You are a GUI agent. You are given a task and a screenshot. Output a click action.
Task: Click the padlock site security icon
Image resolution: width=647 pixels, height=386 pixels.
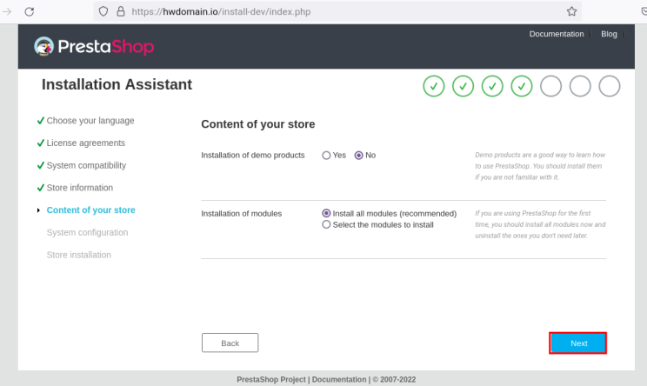click(x=122, y=11)
